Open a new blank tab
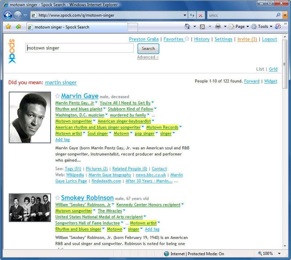Viewport: 291px width, 260px height. point(133,27)
